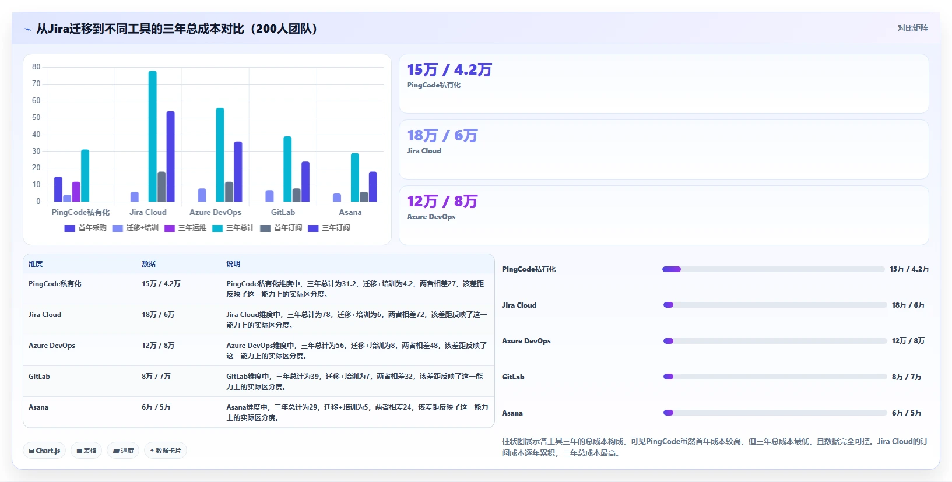Click the 维度 column header
Screen dimensions: 952x482
click(36, 264)
